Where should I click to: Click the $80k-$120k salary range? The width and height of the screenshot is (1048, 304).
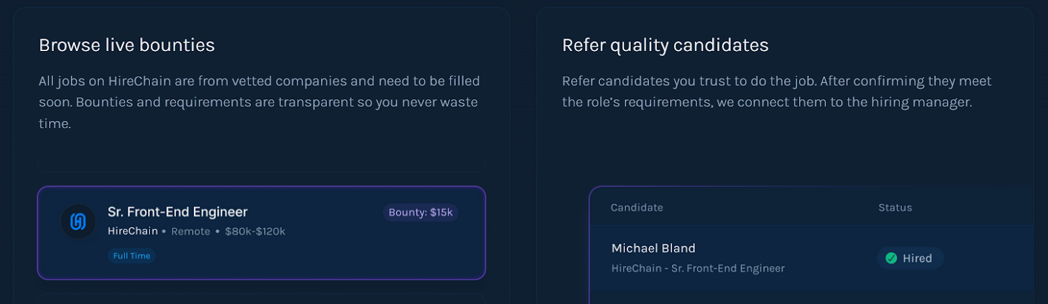[x=255, y=231]
